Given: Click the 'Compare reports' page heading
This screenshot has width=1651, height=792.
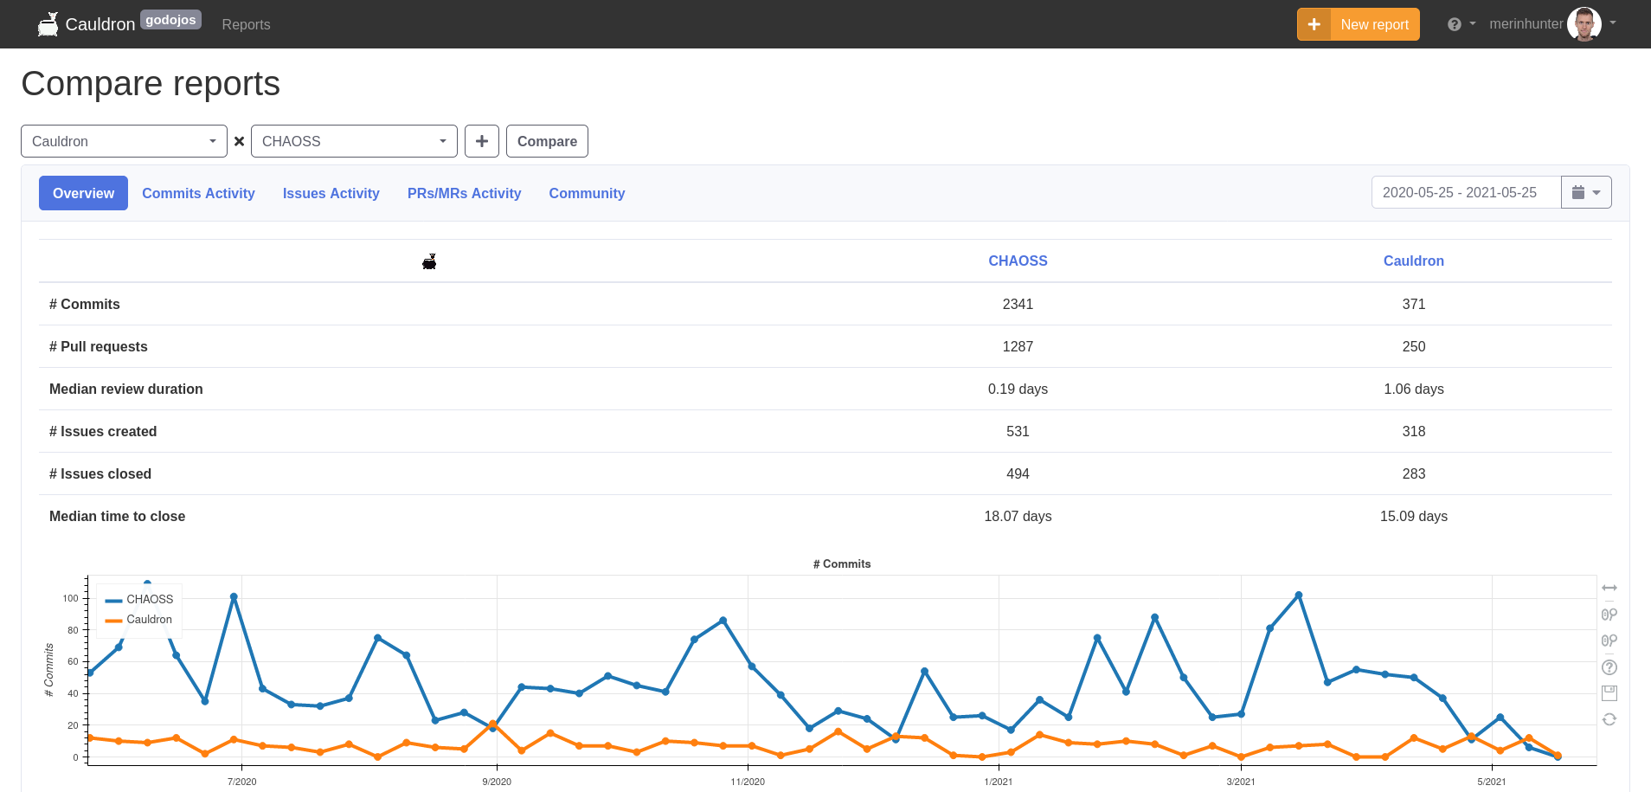Looking at the screenshot, I should [x=151, y=84].
